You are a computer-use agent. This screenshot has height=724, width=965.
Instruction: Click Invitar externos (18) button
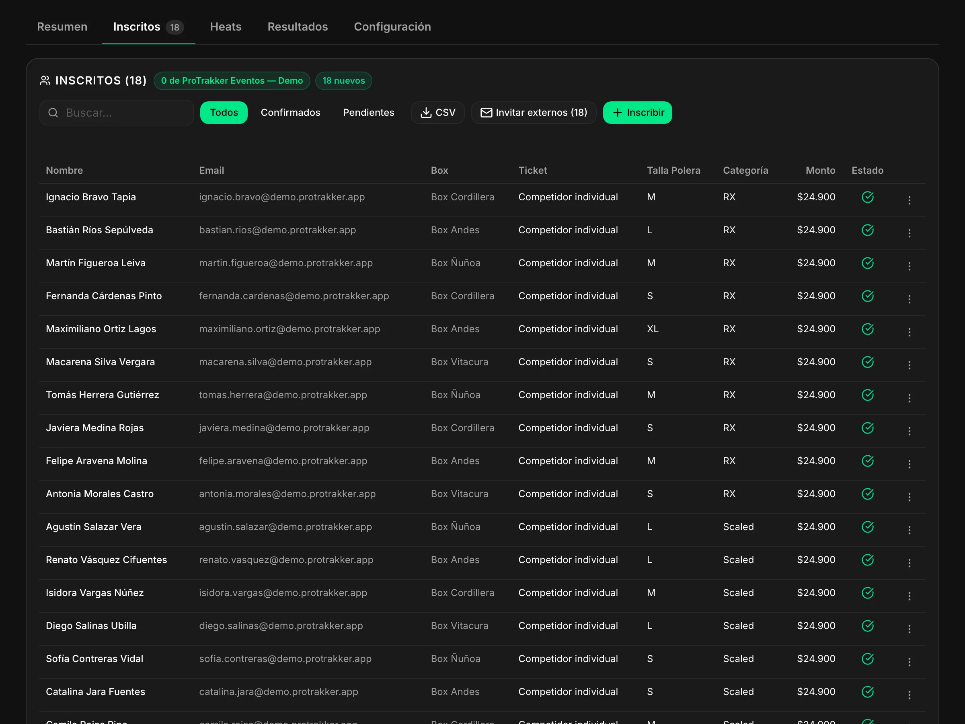(x=534, y=113)
